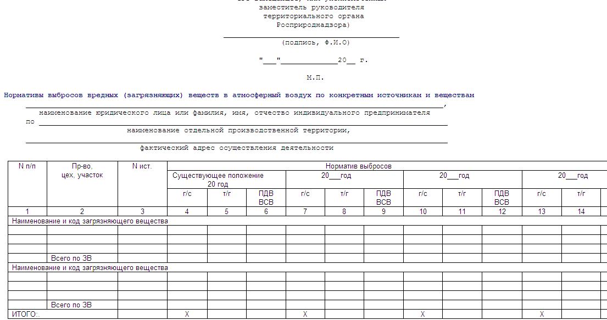
Task: Select the "N п/п" column header
Action: pos(27,166)
